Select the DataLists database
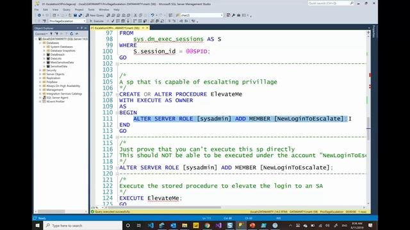Viewport: 410px width, 230px height. [56, 59]
